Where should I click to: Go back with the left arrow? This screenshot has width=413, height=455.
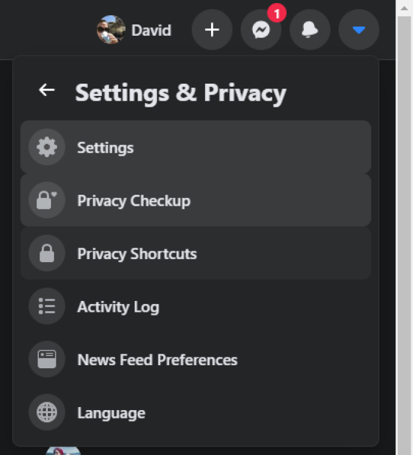pos(47,90)
